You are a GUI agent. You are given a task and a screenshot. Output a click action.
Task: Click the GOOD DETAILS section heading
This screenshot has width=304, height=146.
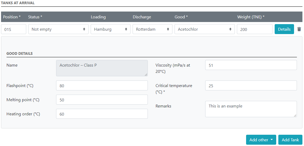click(x=19, y=53)
